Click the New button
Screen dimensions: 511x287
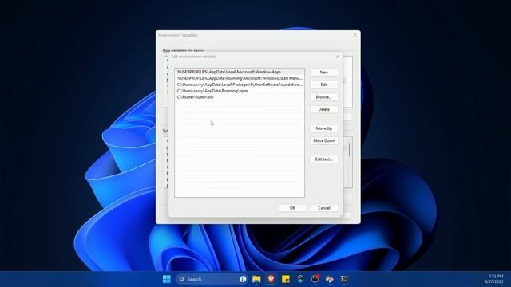click(323, 73)
